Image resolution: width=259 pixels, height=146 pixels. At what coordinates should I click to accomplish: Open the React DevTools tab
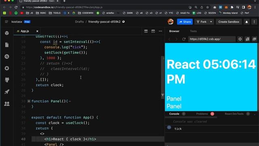pyautogui.click(x=234, y=114)
